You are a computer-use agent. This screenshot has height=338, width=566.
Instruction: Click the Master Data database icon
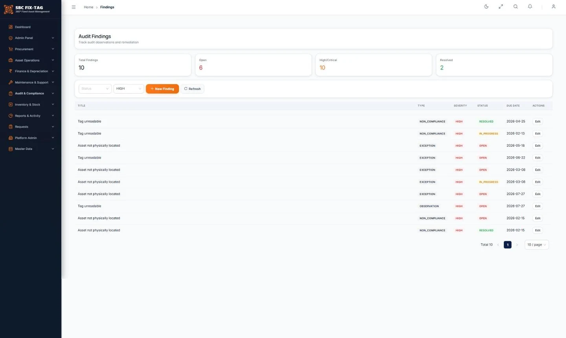11,149
